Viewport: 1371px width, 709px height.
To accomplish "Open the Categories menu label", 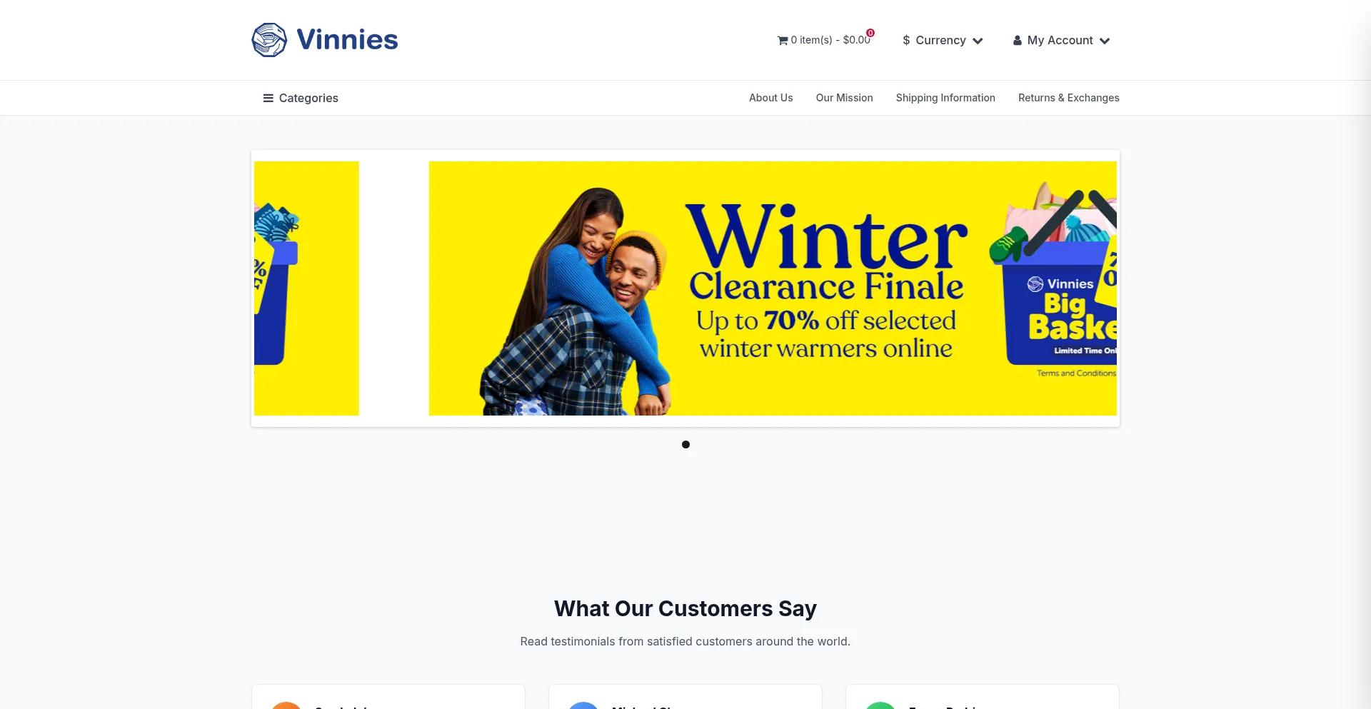I will [x=308, y=98].
